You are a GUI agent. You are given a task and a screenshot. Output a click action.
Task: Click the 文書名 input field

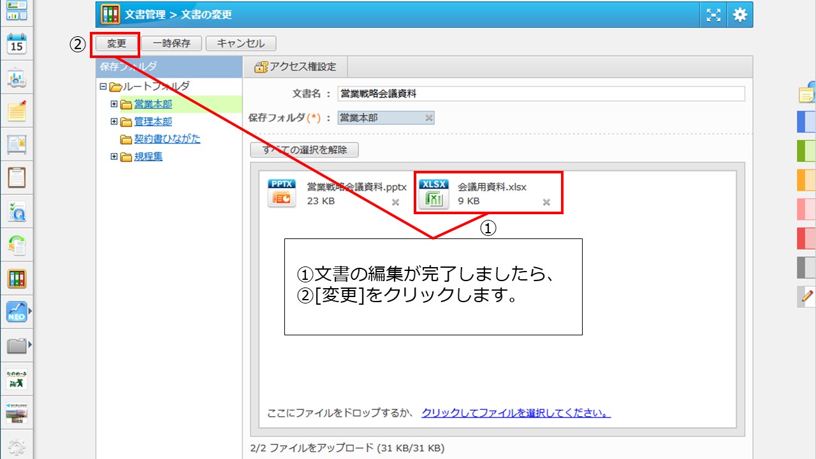(x=541, y=94)
